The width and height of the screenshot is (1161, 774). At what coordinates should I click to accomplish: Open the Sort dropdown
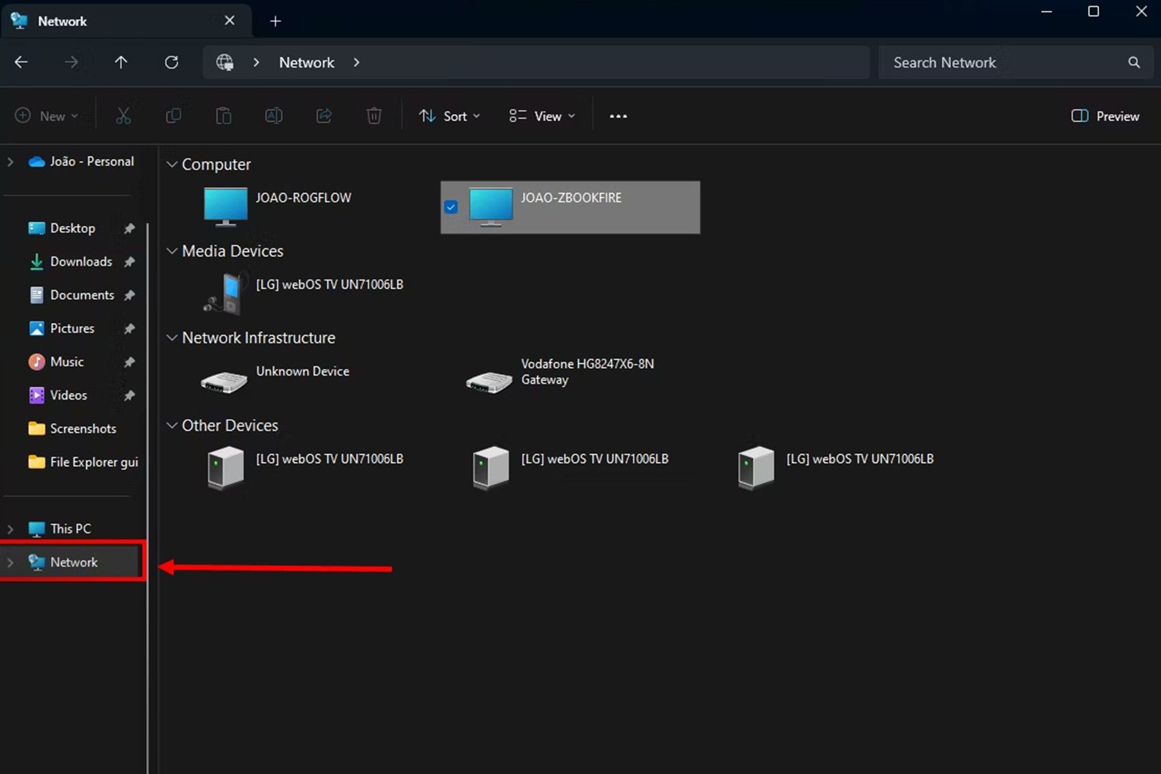tap(450, 116)
